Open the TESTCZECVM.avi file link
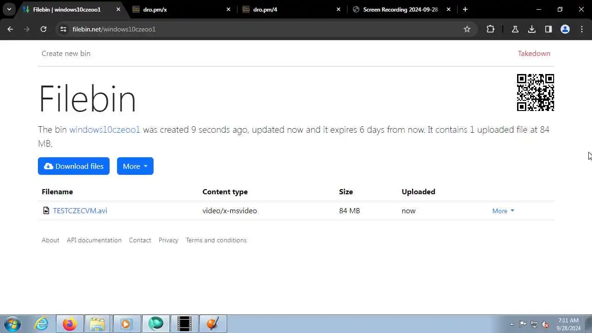Screen dimensions: 592x333 [80, 211]
